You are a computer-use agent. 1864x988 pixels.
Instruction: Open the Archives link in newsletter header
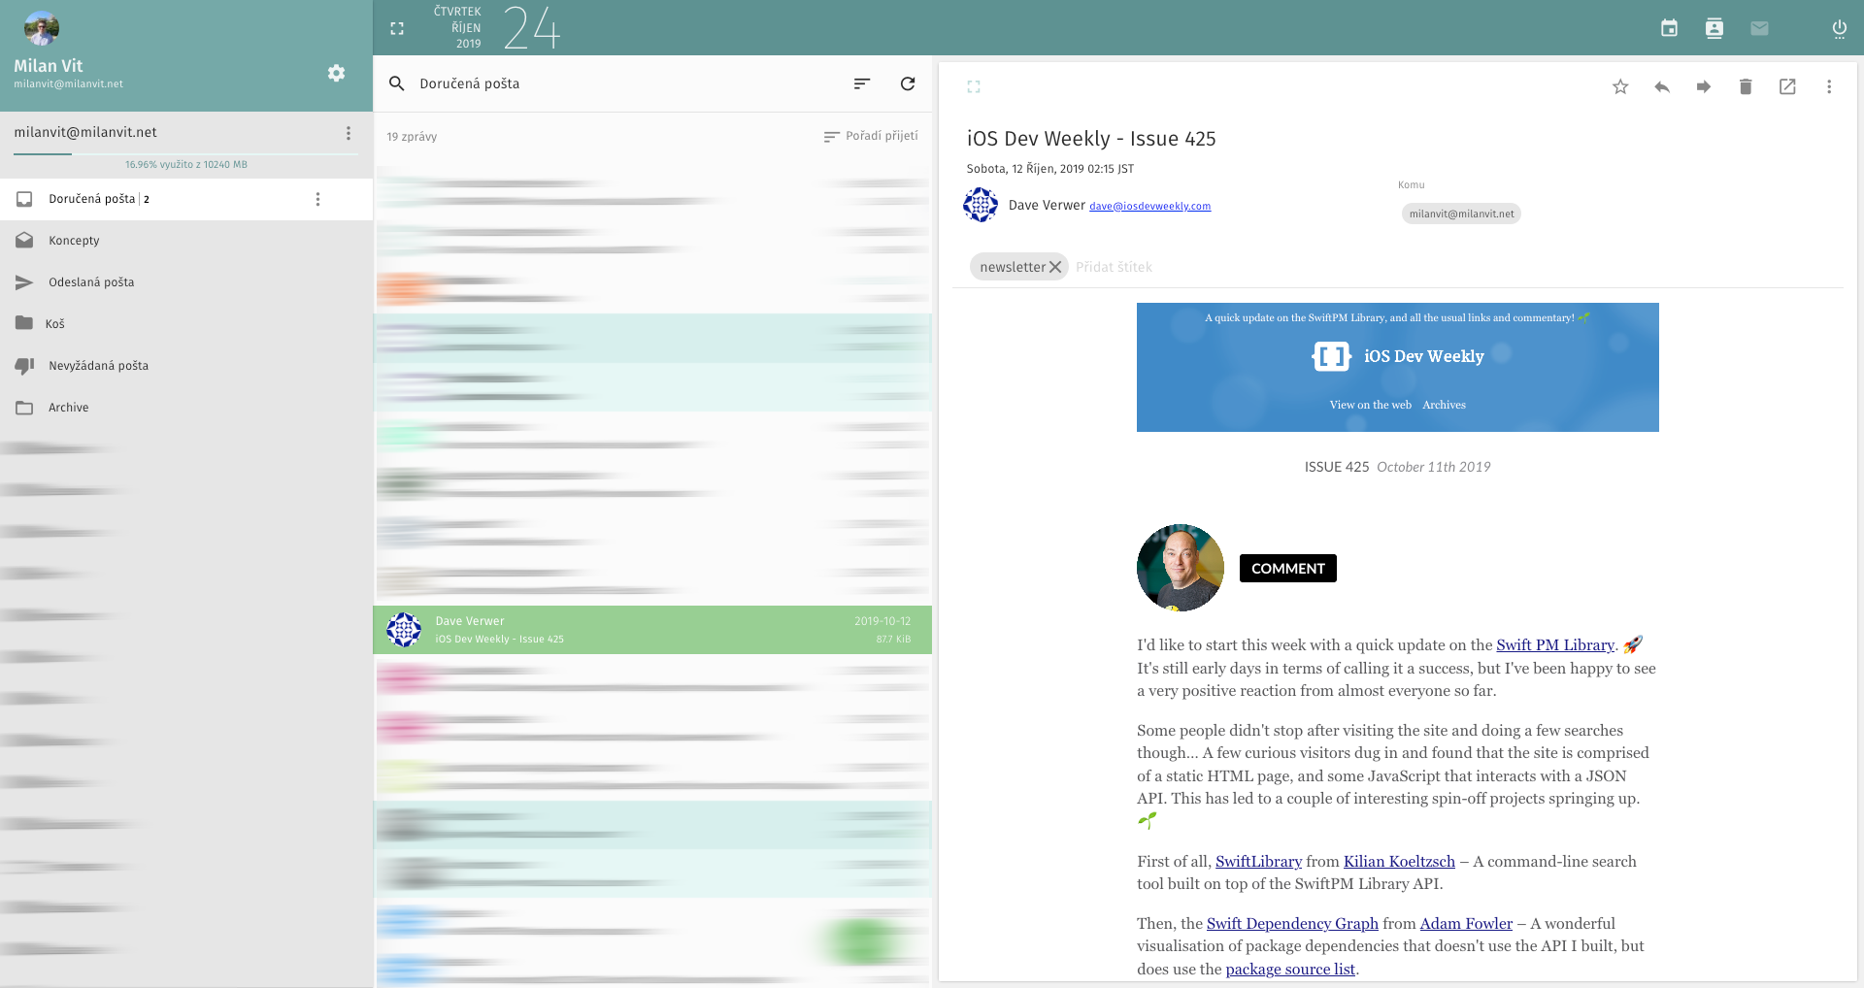(1444, 405)
